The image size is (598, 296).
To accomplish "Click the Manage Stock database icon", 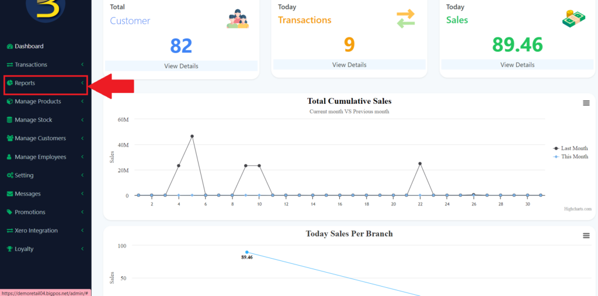I will point(9,120).
